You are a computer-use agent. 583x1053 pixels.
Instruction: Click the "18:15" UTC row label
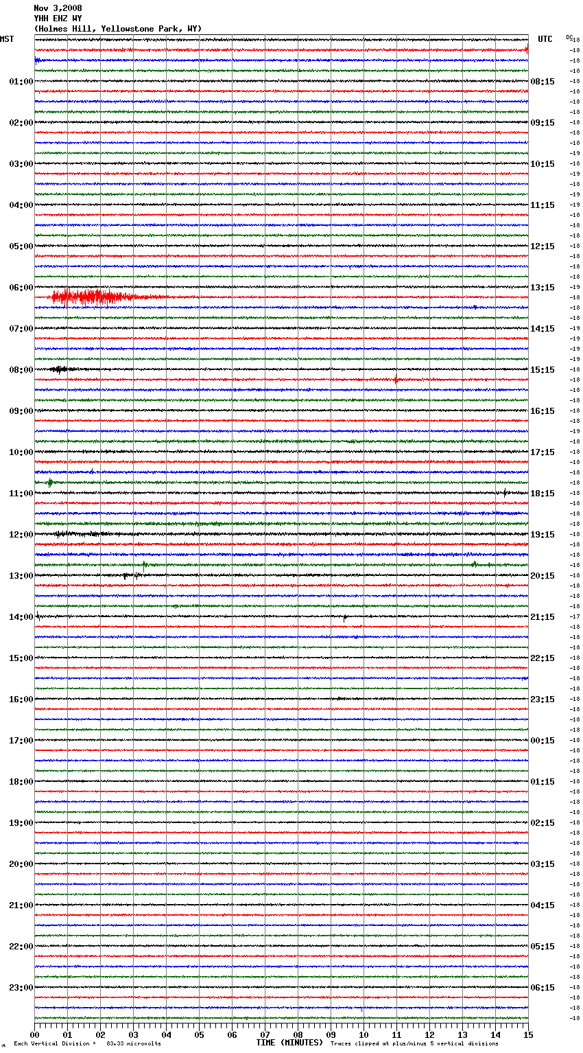543,494
